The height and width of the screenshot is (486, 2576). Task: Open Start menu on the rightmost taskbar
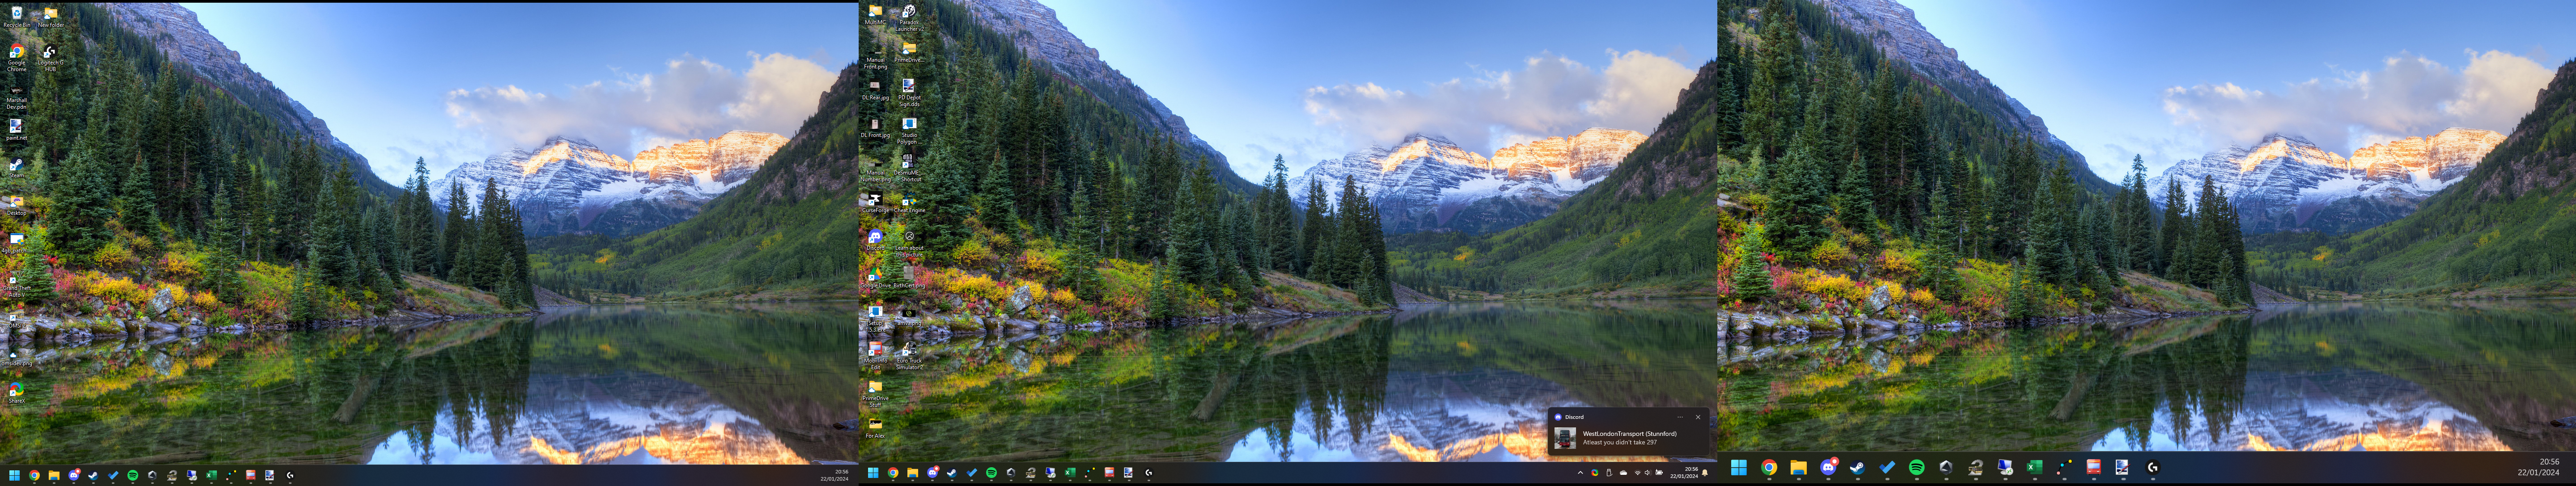point(1739,467)
